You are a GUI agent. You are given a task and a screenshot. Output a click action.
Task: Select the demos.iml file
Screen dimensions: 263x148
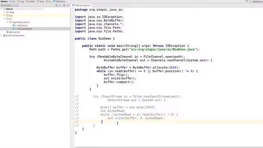coord(14,32)
